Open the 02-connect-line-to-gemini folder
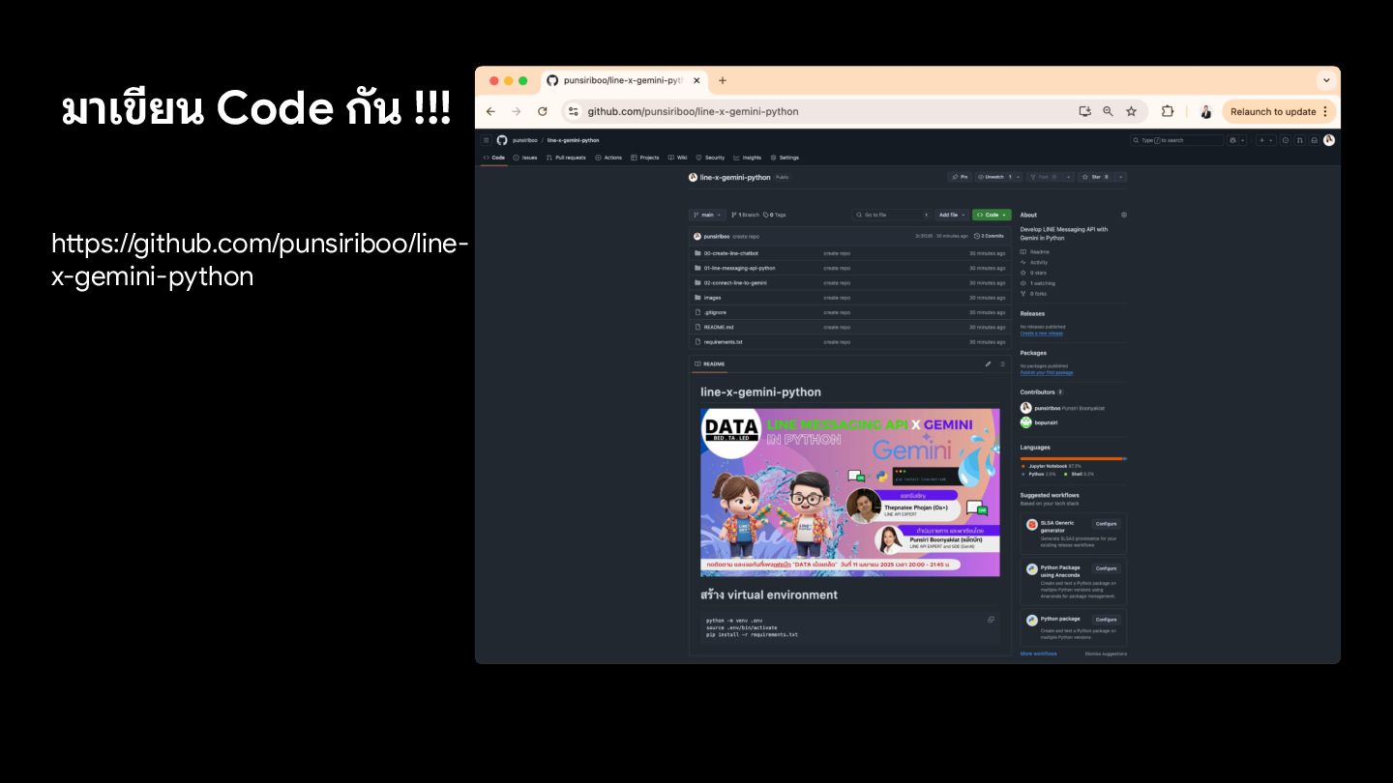The height and width of the screenshot is (783, 1393). coord(735,283)
